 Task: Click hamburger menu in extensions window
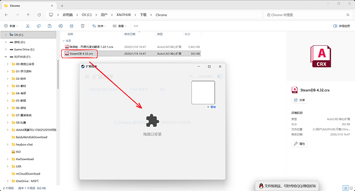tap(87, 77)
